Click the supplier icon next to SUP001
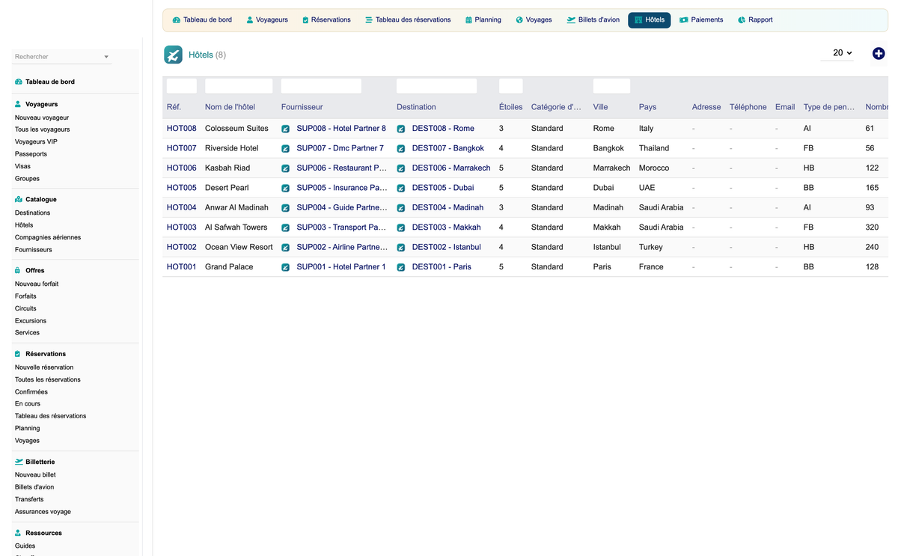Viewport: 898px width, 556px height. pos(285,267)
